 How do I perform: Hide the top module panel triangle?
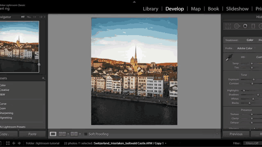coord(134,2)
